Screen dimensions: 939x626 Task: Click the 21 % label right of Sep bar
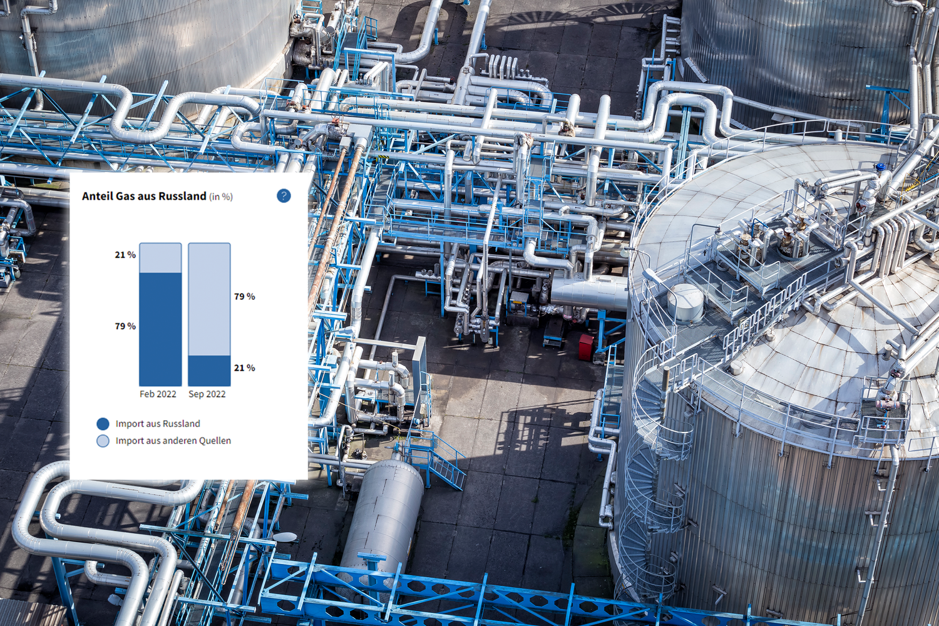point(245,367)
